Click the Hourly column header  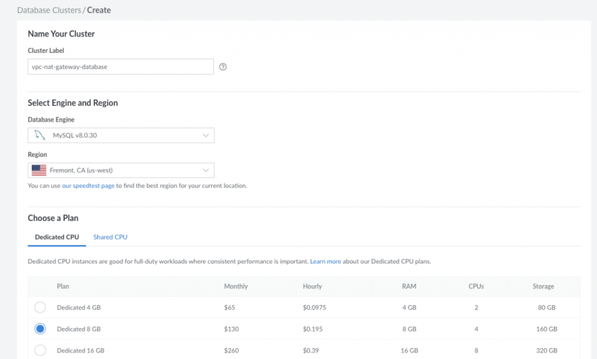tap(312, 286)
